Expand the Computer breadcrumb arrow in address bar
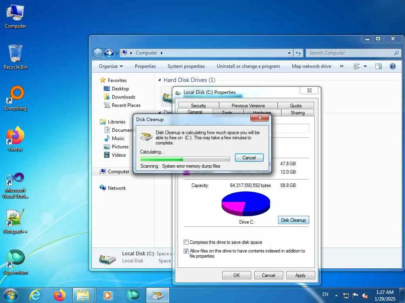Viewport: 405px width, 303px height. pyautogui.click(x=162, y=53)
